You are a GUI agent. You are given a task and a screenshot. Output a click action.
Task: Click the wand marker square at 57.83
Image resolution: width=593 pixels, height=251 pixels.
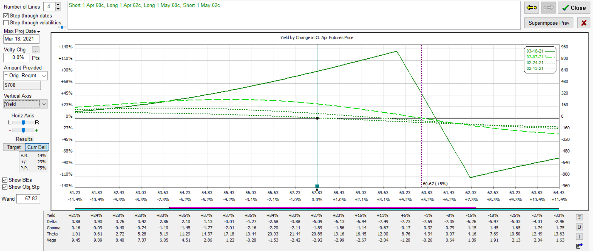click(317, 186)
